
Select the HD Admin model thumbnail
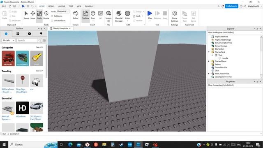[23, 108]
